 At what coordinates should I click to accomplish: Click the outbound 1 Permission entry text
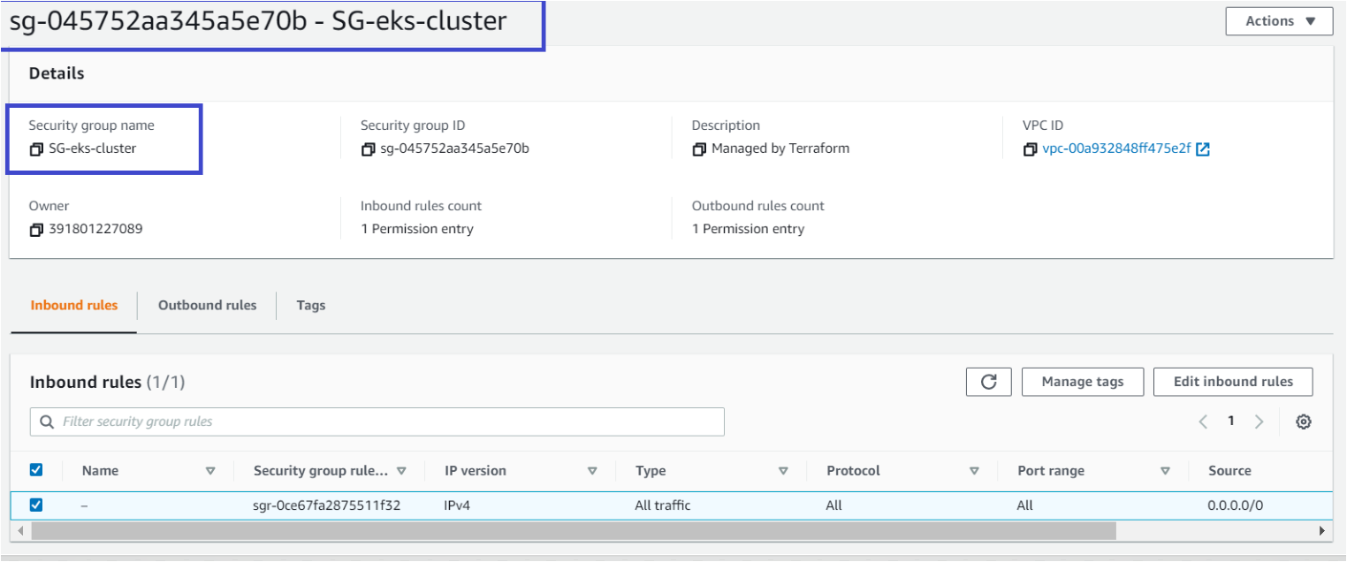coord(748,230)
